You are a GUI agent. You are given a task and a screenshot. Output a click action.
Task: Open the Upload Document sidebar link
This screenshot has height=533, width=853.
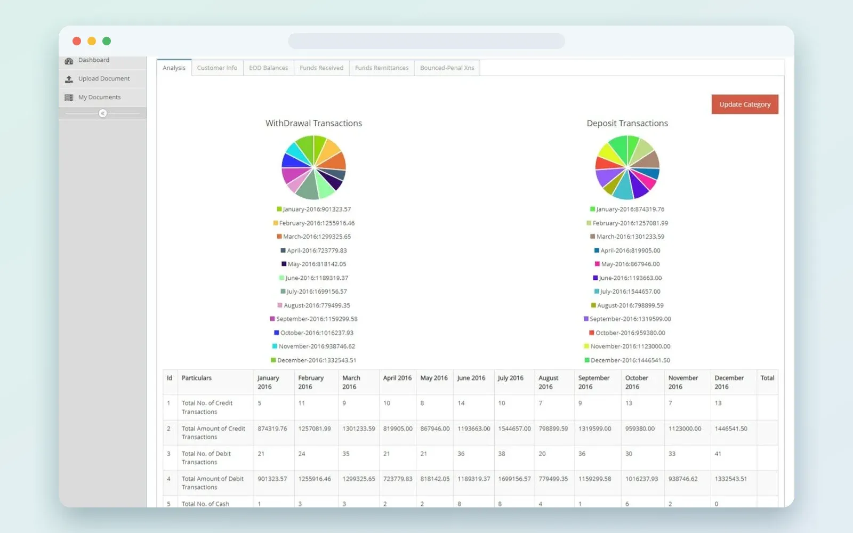pos(102,79)
